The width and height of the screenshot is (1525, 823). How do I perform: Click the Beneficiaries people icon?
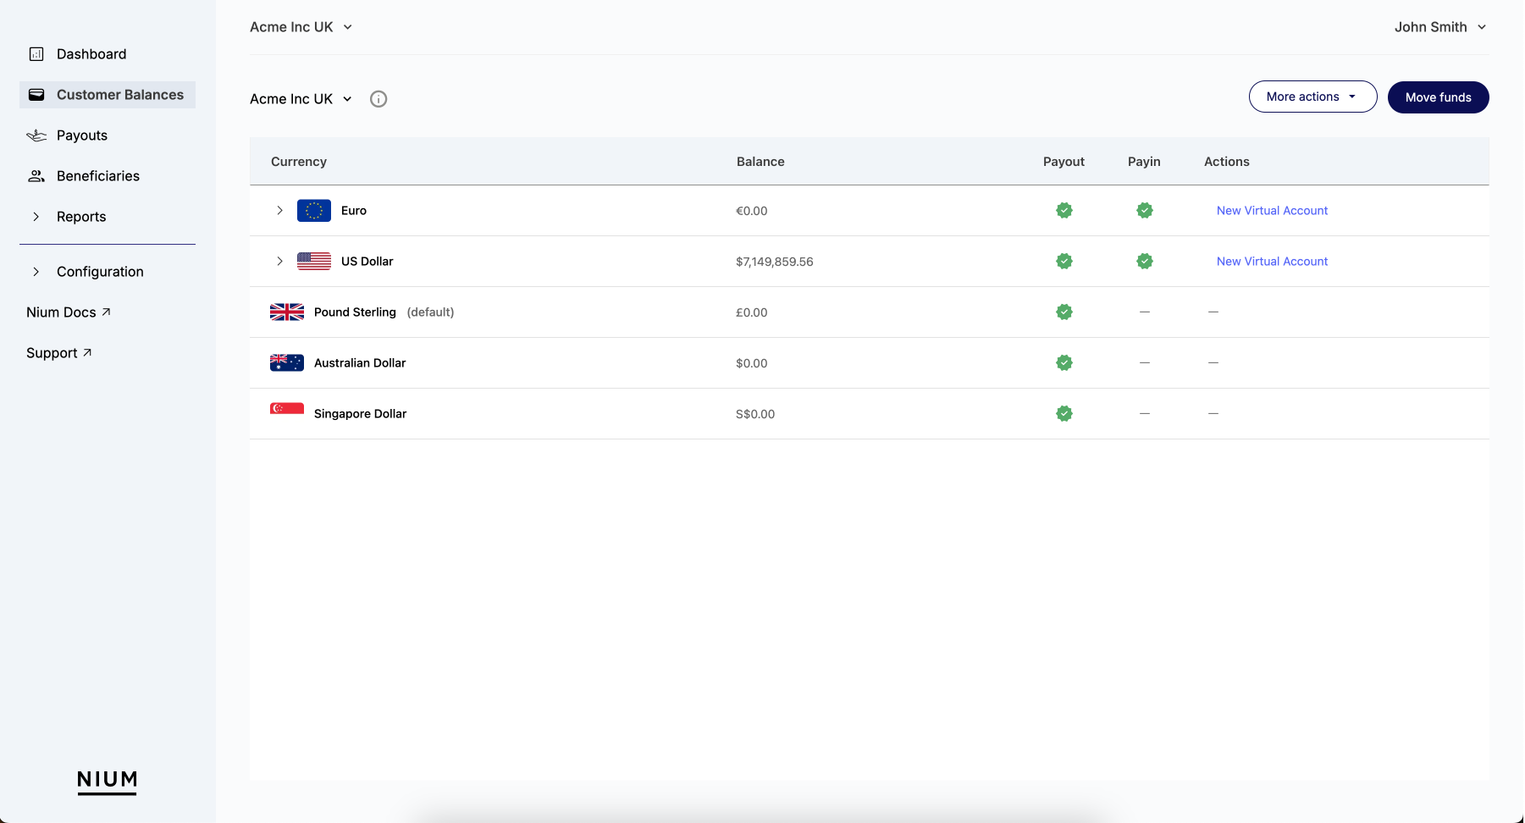coord(36,176)
